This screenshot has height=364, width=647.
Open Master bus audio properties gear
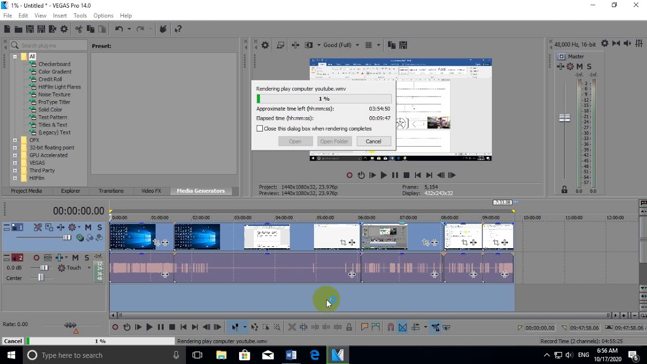click(605, 44)
